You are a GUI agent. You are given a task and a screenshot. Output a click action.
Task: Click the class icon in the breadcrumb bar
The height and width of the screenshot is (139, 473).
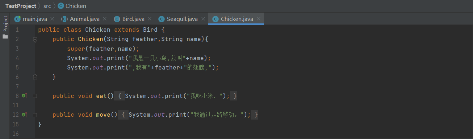coord(60,6)
